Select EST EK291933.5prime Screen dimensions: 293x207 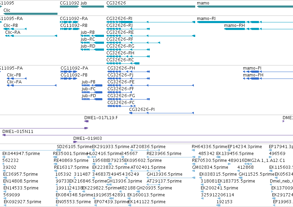(x=93, y=150)
